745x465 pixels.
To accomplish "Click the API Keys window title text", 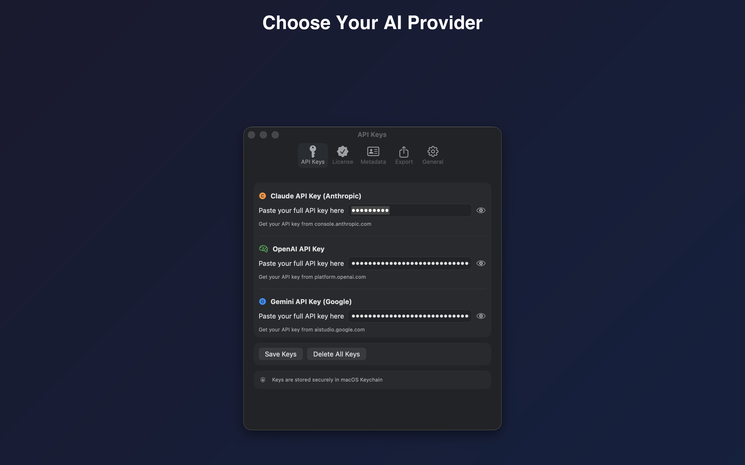I will click(x=372, y=135).
